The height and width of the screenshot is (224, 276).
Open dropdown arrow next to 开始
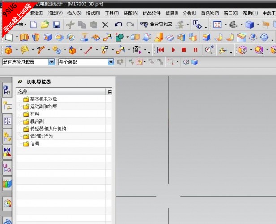point(26,24)
